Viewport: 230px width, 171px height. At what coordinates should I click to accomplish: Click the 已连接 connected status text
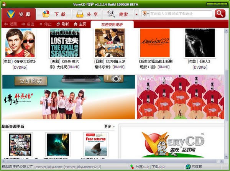click(x=197, y=167)
